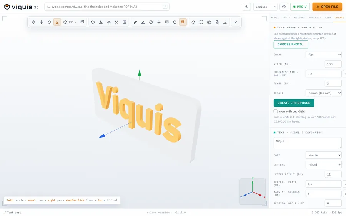Image resolution: width=346 pixels, height=216 pixels.
Task: Click the triangle wireframe icon
Action: pyautogui.click(x=101, y=22)
